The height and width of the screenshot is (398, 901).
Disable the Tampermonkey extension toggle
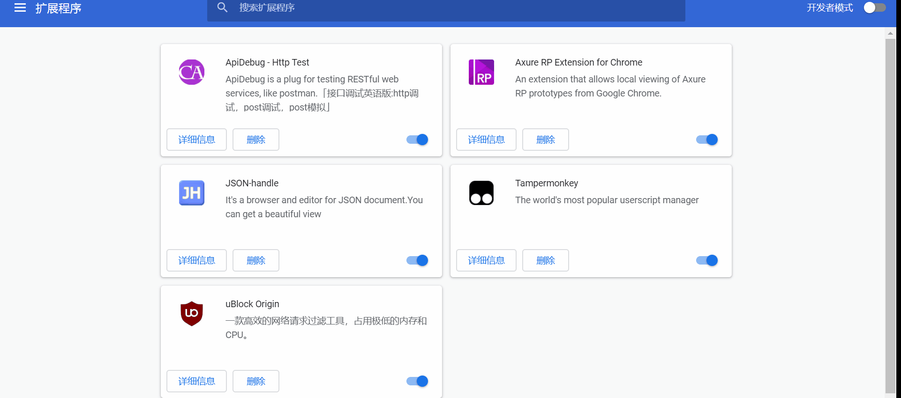click(x=707, y=260)
